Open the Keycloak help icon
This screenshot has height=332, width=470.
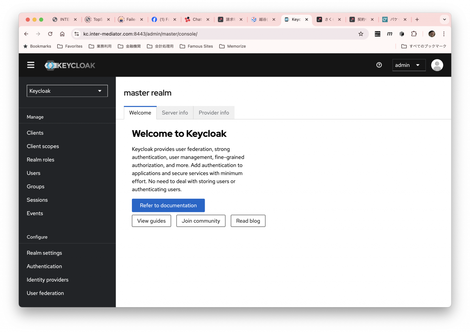pyautogui.click(x=379, y=65)
